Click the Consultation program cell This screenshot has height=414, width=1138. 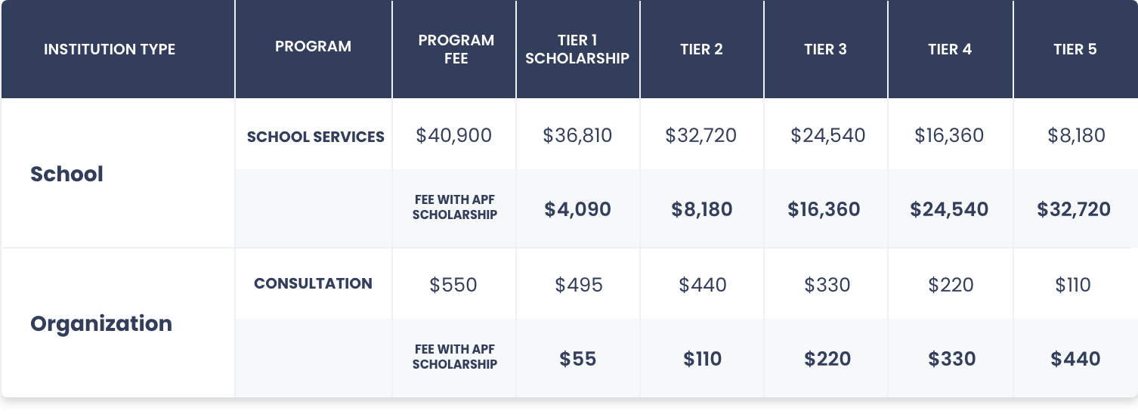coord(313,284)
